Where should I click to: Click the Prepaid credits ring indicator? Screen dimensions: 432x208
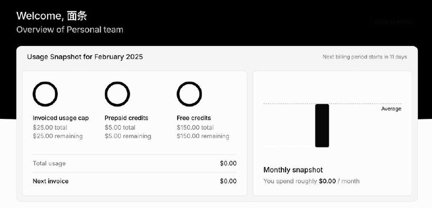(x=117, y=94)
